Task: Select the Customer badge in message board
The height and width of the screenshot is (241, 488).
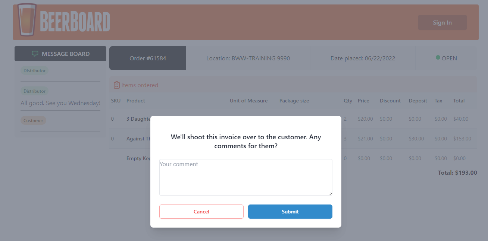Action: click(33, 120)
